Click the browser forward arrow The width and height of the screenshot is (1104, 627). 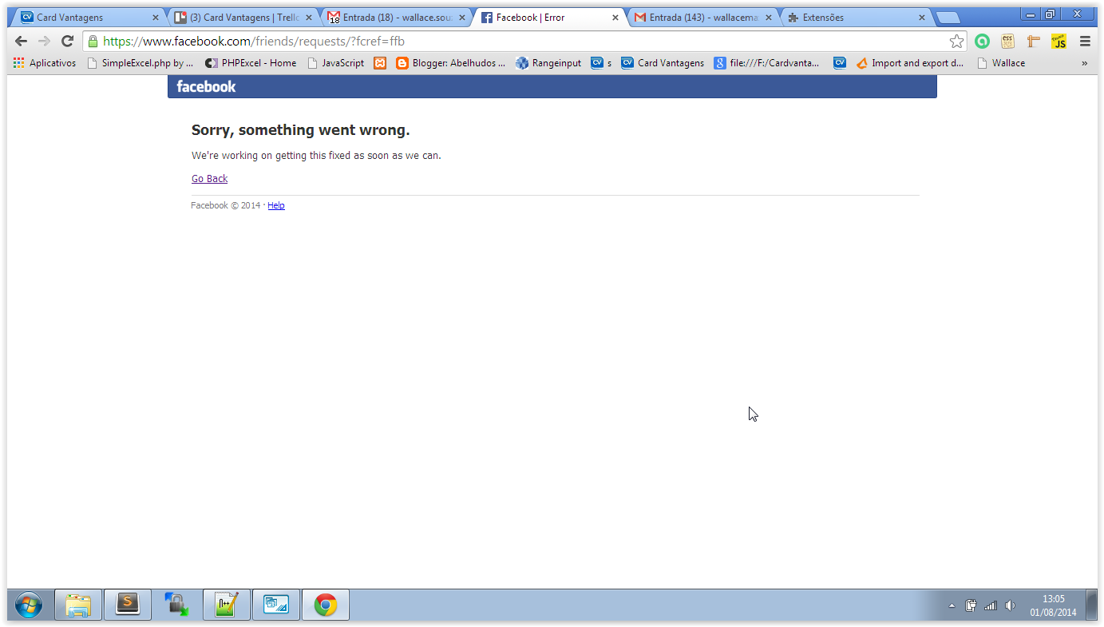click(44, 42)
